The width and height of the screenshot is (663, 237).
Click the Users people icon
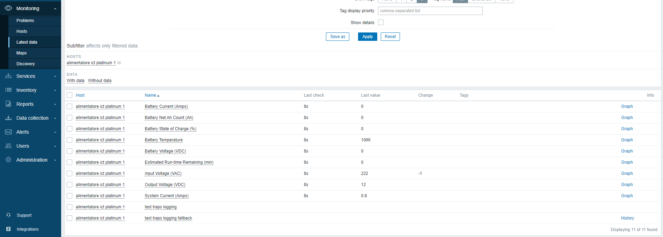[8, 146]
